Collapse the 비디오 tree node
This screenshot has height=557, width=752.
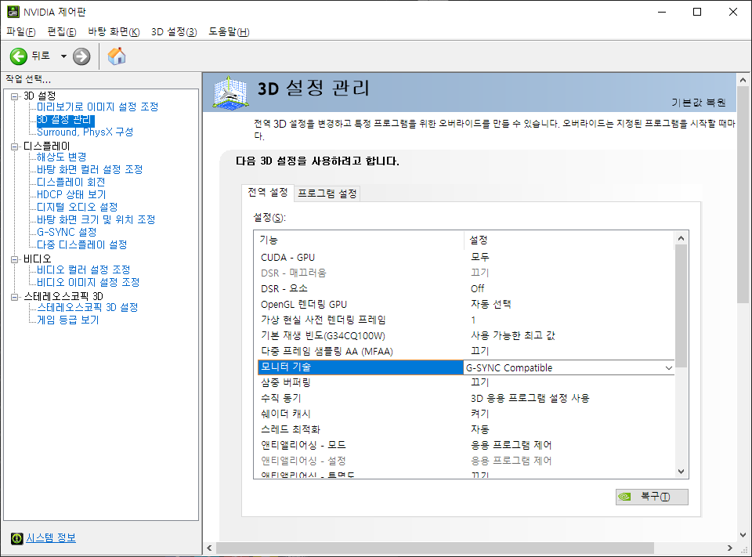point(15,259)
